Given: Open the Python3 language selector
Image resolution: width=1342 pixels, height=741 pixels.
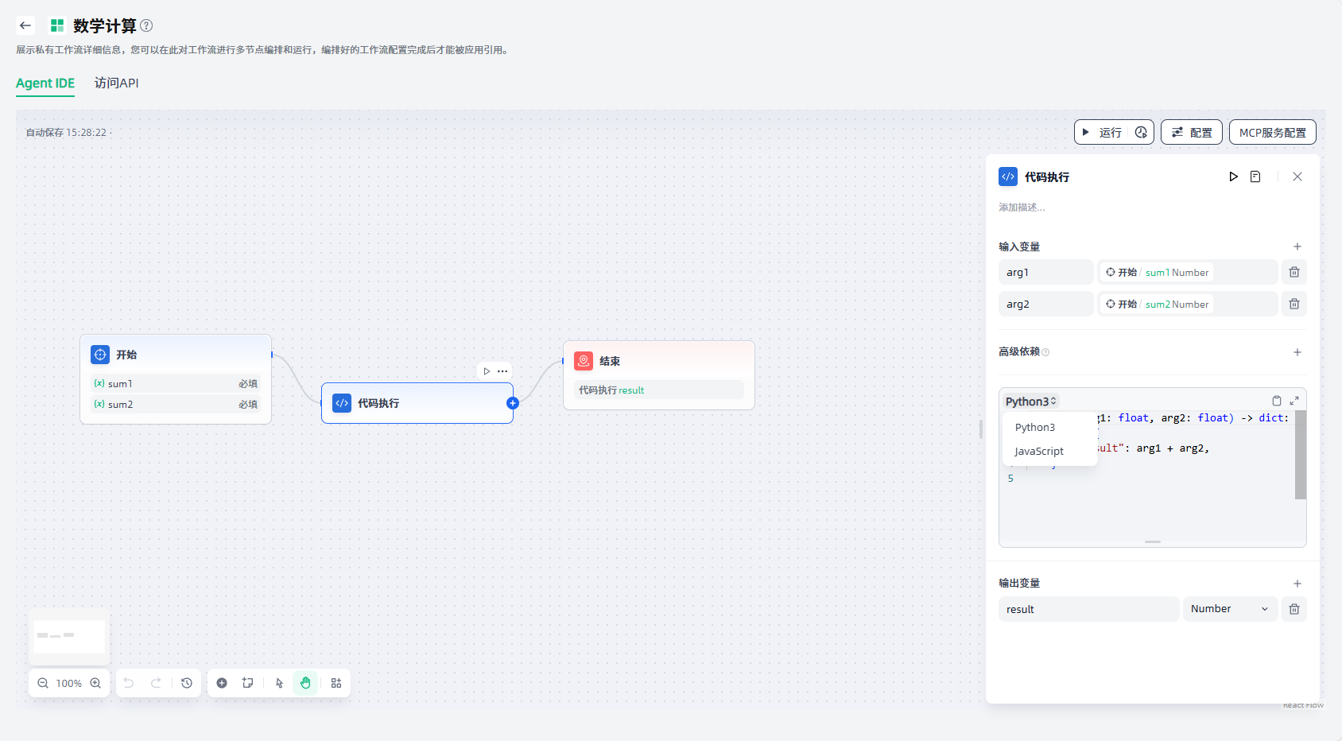Looking at the screenshot, I should coord(1031,402).
